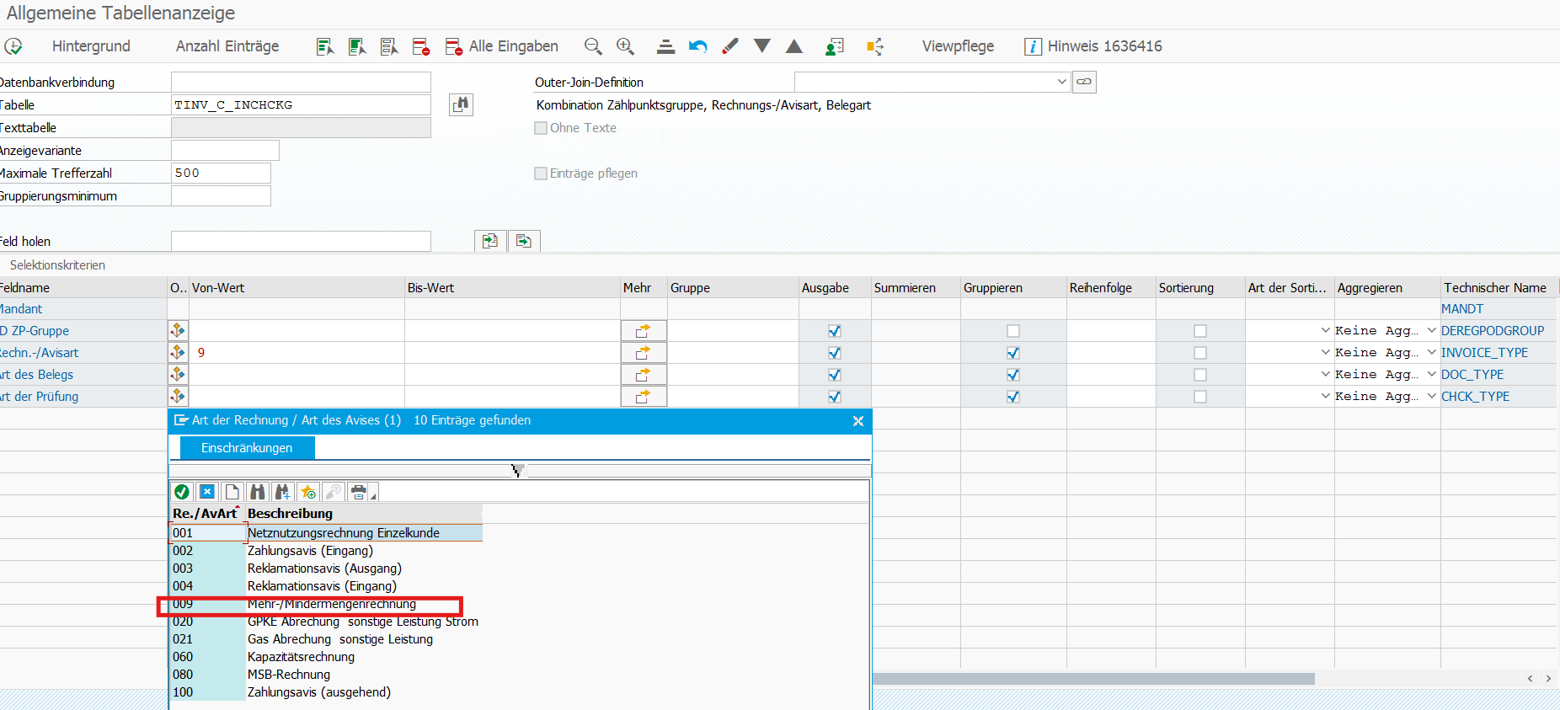Confirm selection with green checkmark icon
Viewport: 1560px width, 710px height.
coord(182,492)
